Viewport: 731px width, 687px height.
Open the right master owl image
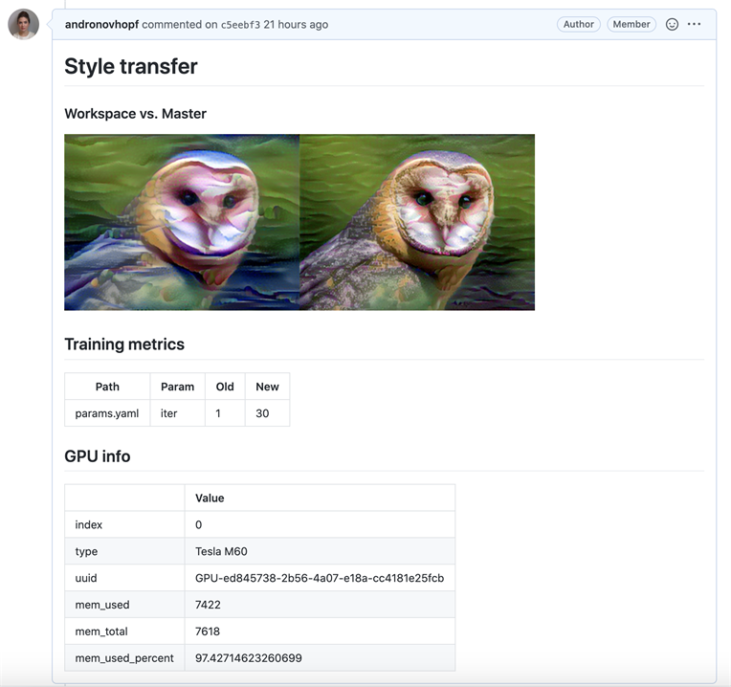coord(417,222)
